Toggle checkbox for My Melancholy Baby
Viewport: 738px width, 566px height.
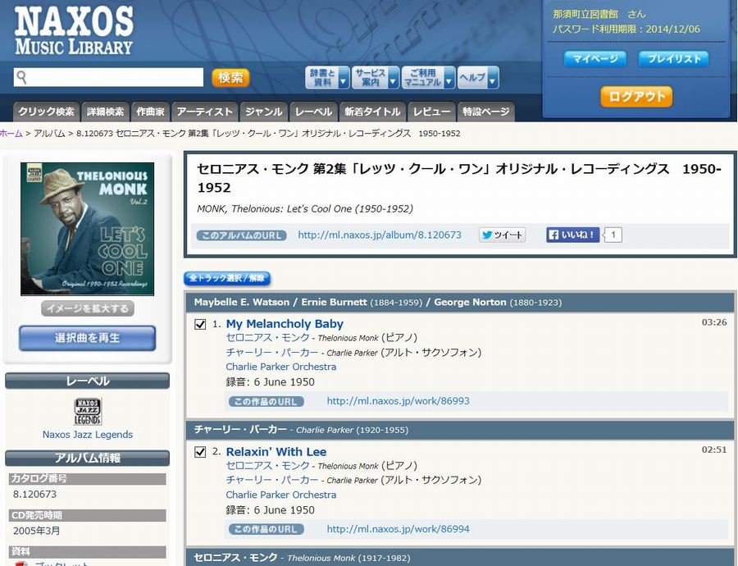pos(201,325)
